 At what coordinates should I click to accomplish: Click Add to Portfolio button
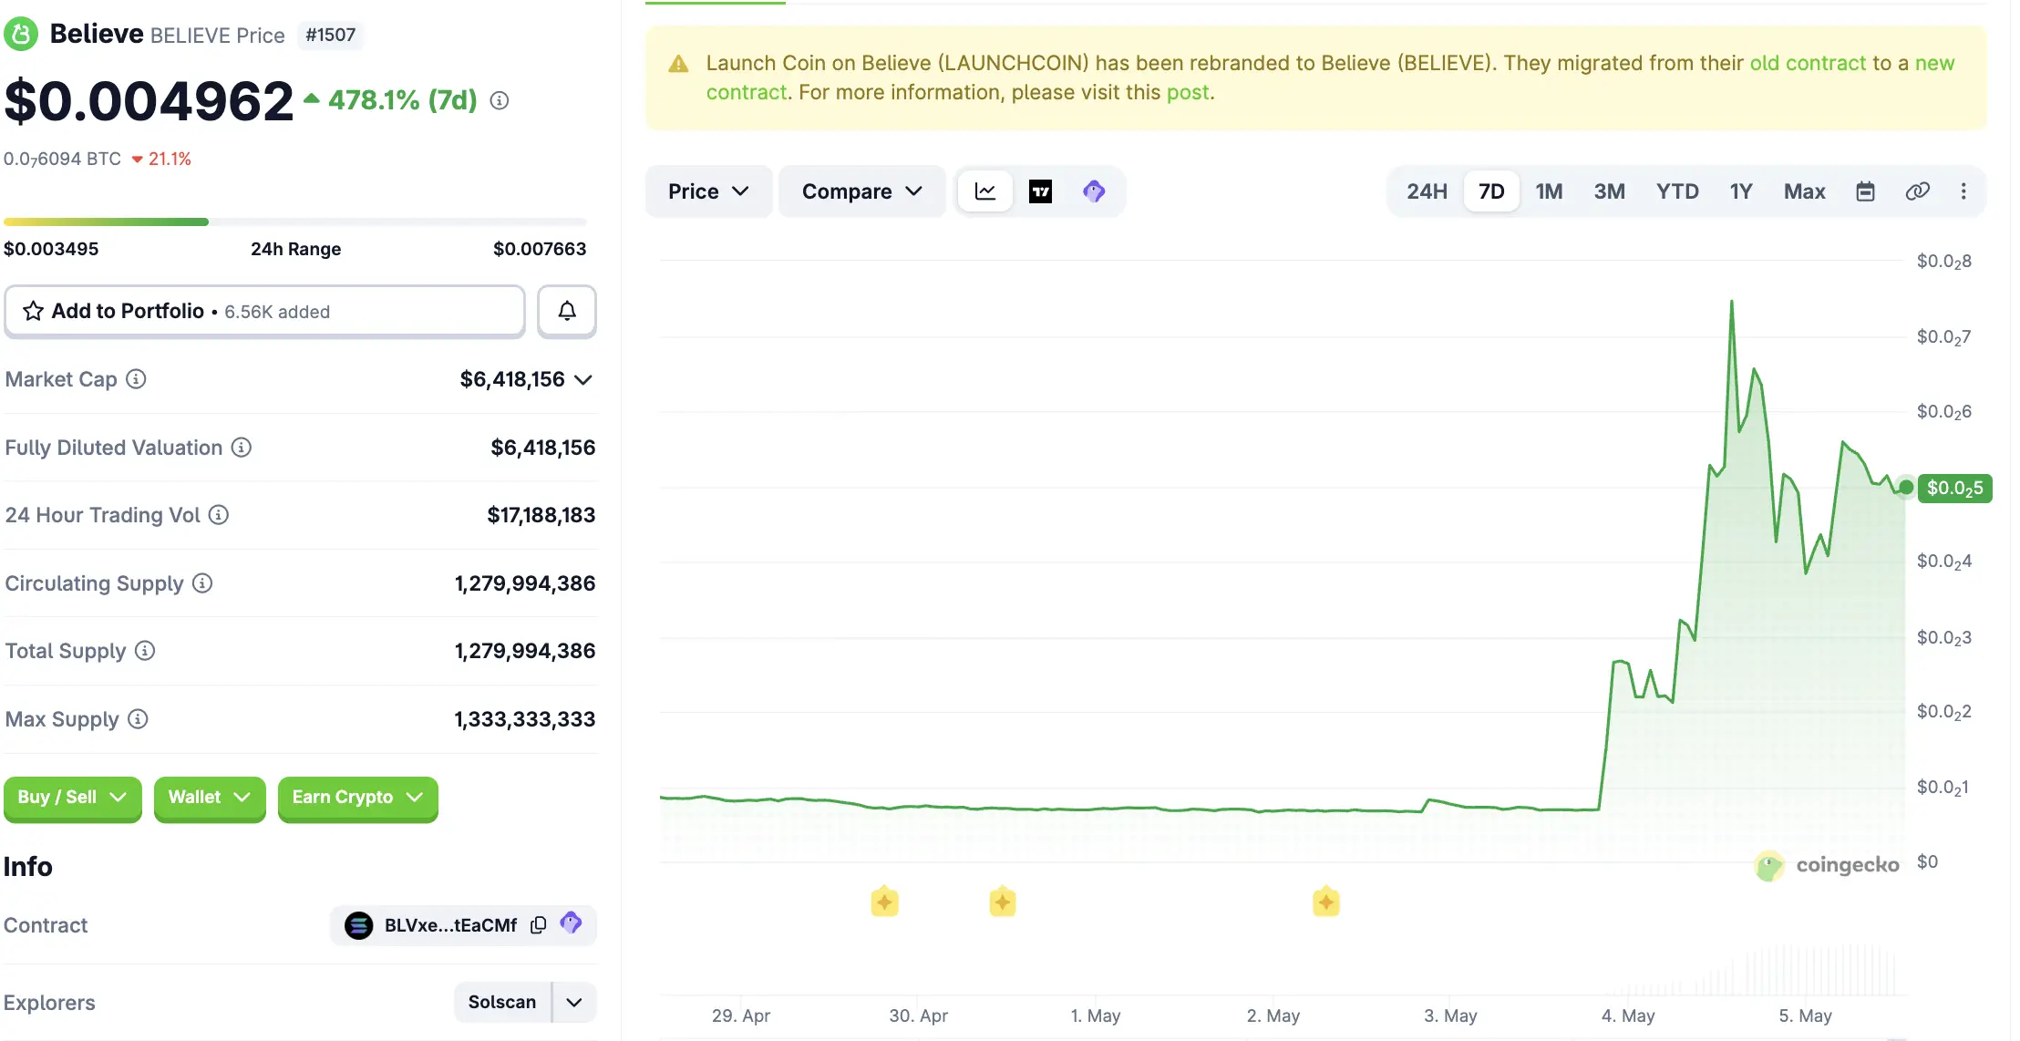[x=264, y=312]
